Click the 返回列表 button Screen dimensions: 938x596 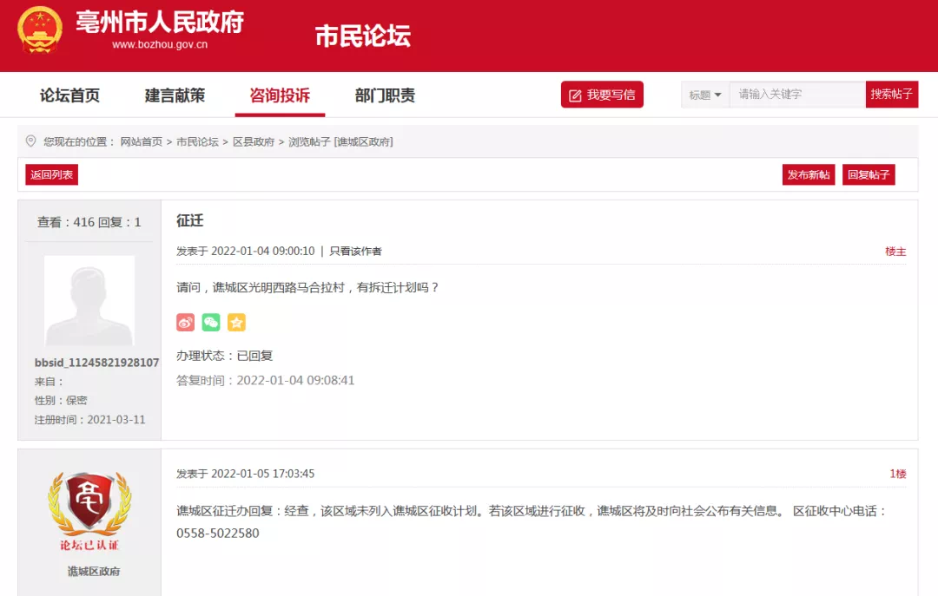point(51,175)
